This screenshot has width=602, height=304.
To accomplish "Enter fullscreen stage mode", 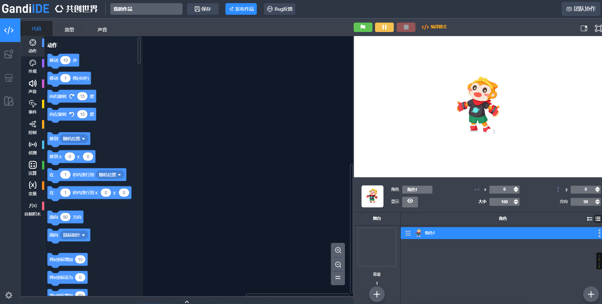I will (x=598, y=29).
